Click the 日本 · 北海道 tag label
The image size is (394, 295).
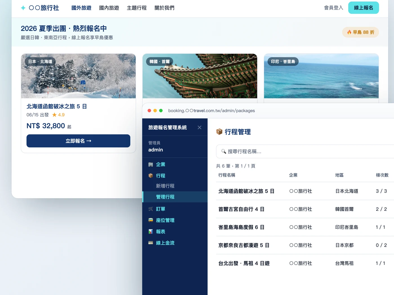[40, 62]
